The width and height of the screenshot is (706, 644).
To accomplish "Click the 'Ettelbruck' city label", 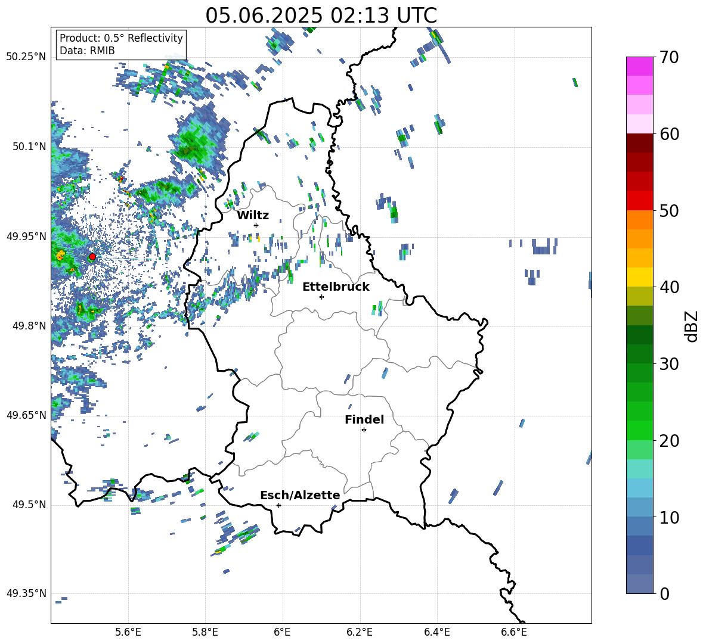I will click(336, 287).
